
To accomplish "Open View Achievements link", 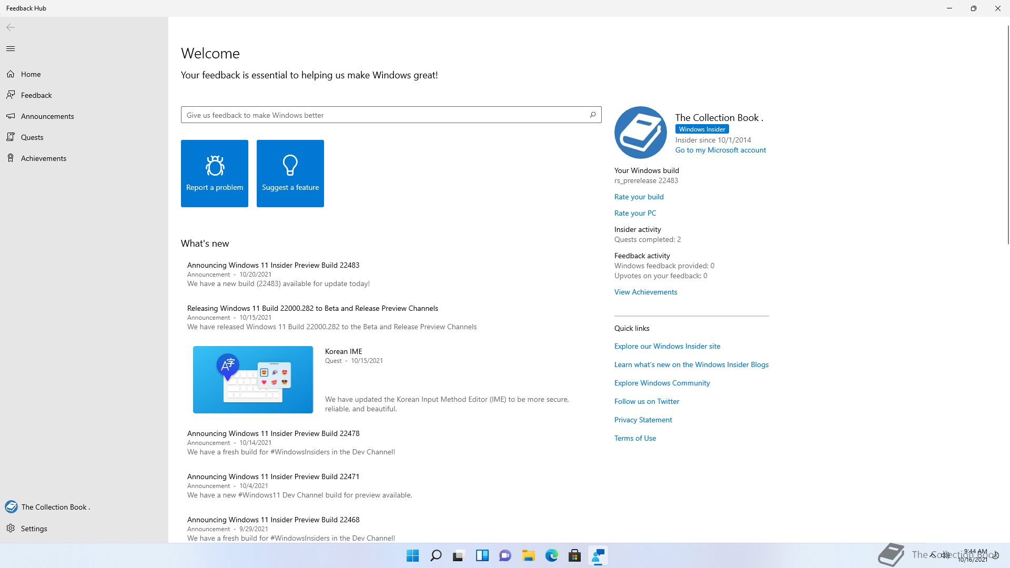I will [x=645, y=292].
